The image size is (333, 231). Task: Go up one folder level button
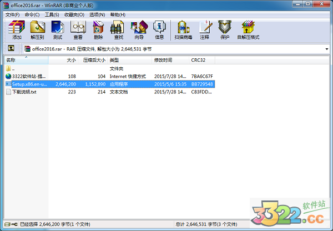(11, 48)
